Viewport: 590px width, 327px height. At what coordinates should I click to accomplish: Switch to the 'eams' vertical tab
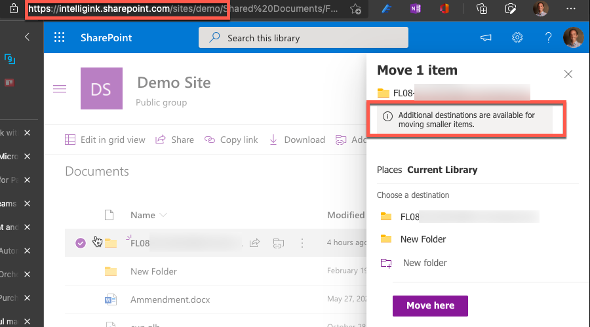(9, 204)
